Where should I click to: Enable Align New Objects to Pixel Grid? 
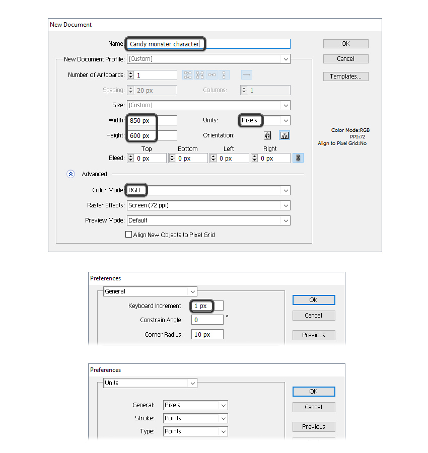click(128, 235)
